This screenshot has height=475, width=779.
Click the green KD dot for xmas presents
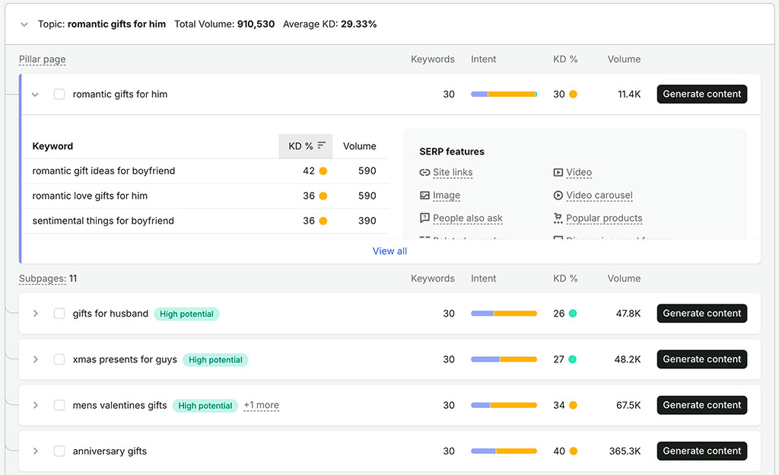(572, 359)
